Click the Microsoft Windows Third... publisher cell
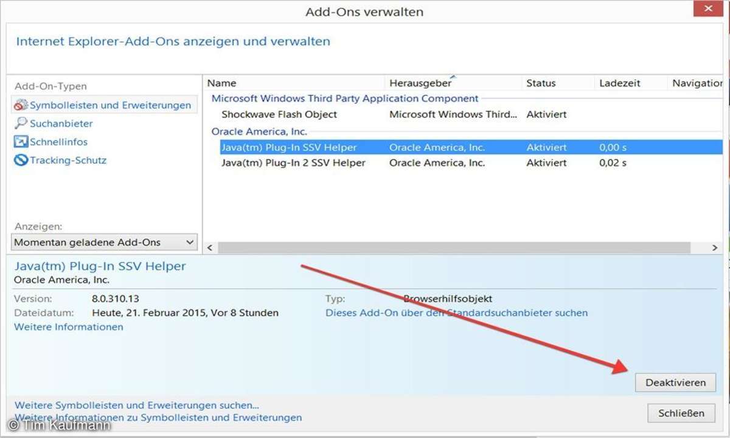 tap(454, 114)
